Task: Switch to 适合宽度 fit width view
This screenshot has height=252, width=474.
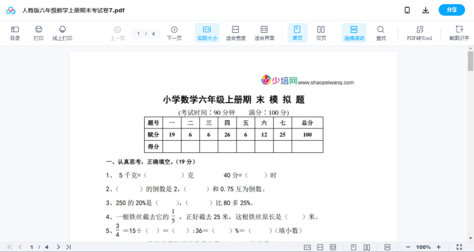Action: 236,33
